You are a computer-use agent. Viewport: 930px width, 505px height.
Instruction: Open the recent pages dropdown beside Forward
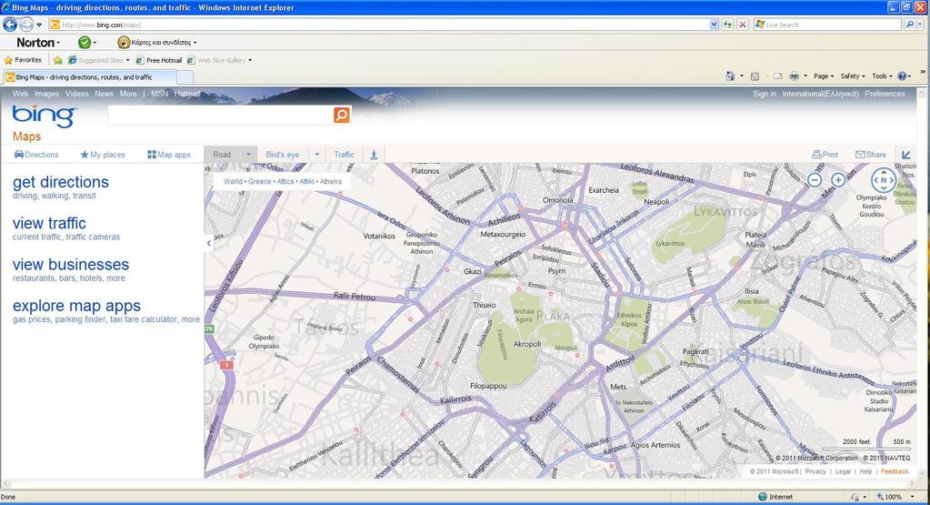click(39, 25)
